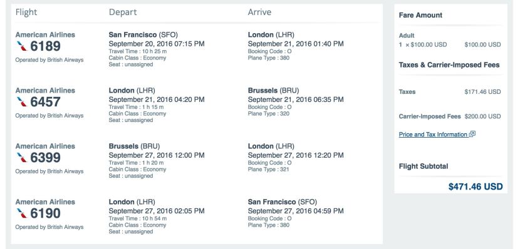Click the Carrier-Imposed Fees $200.00 line
This screenshot has width=520, height=249.
(450, 116)
